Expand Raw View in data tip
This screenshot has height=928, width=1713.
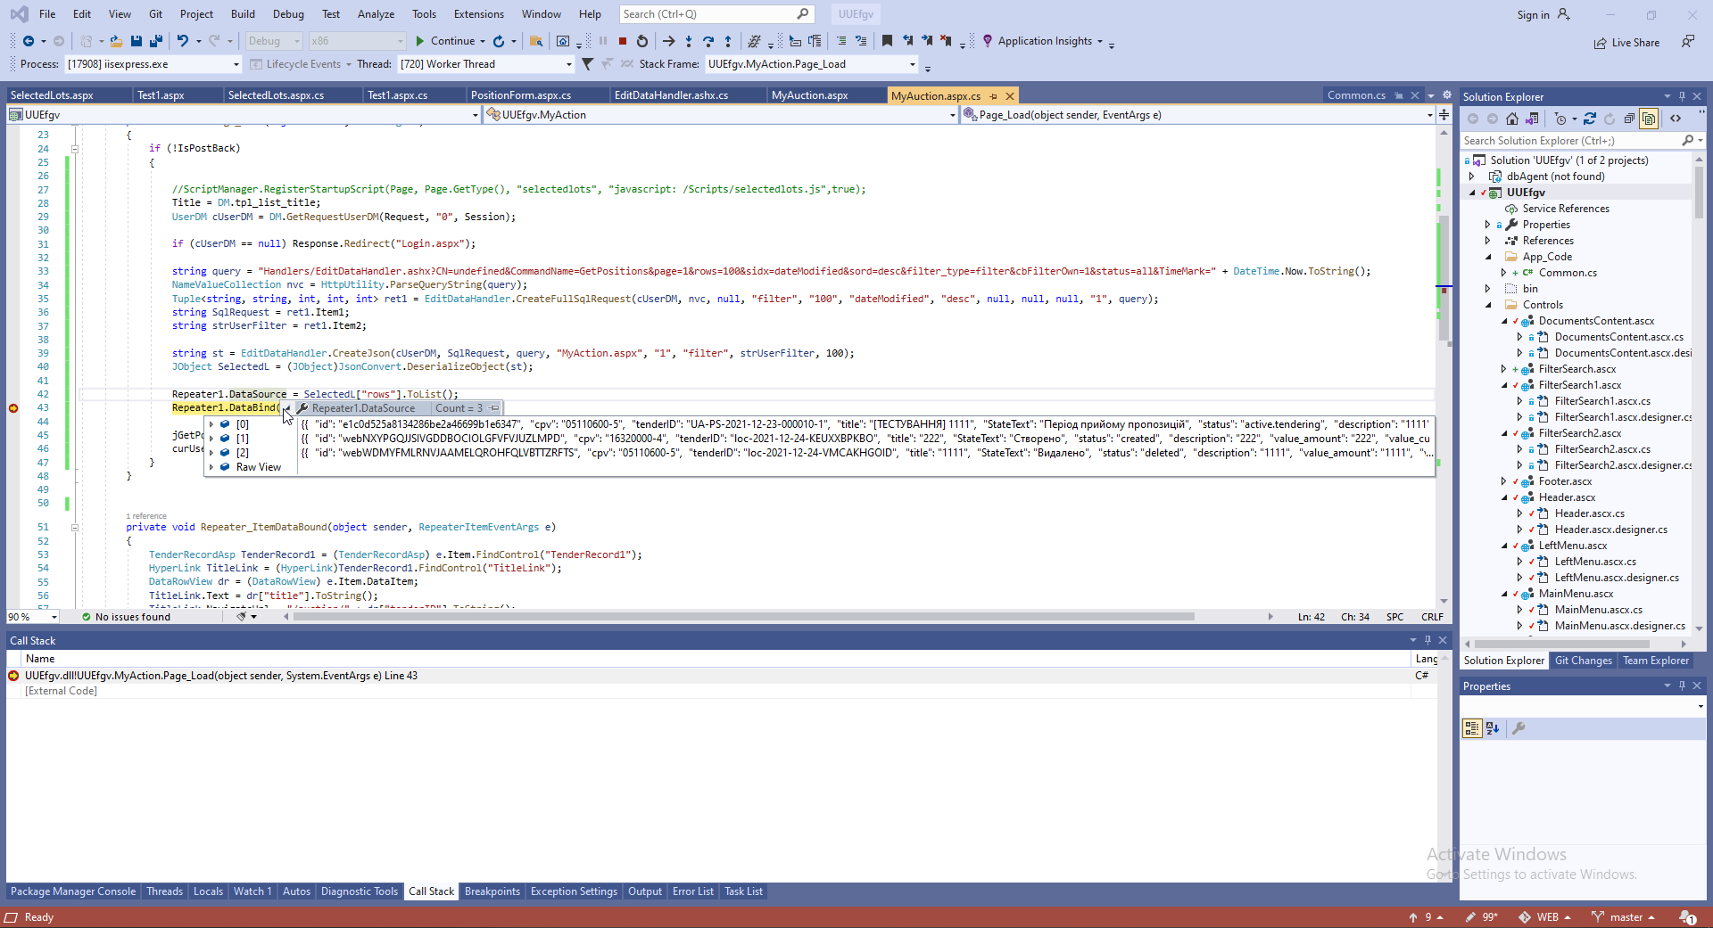tap(211, 467)
